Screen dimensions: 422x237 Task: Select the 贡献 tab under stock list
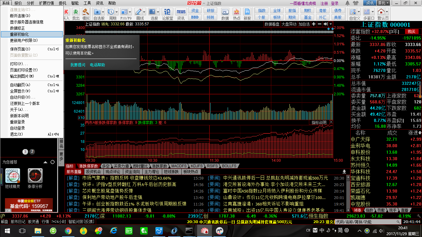[x=381, y=210]
